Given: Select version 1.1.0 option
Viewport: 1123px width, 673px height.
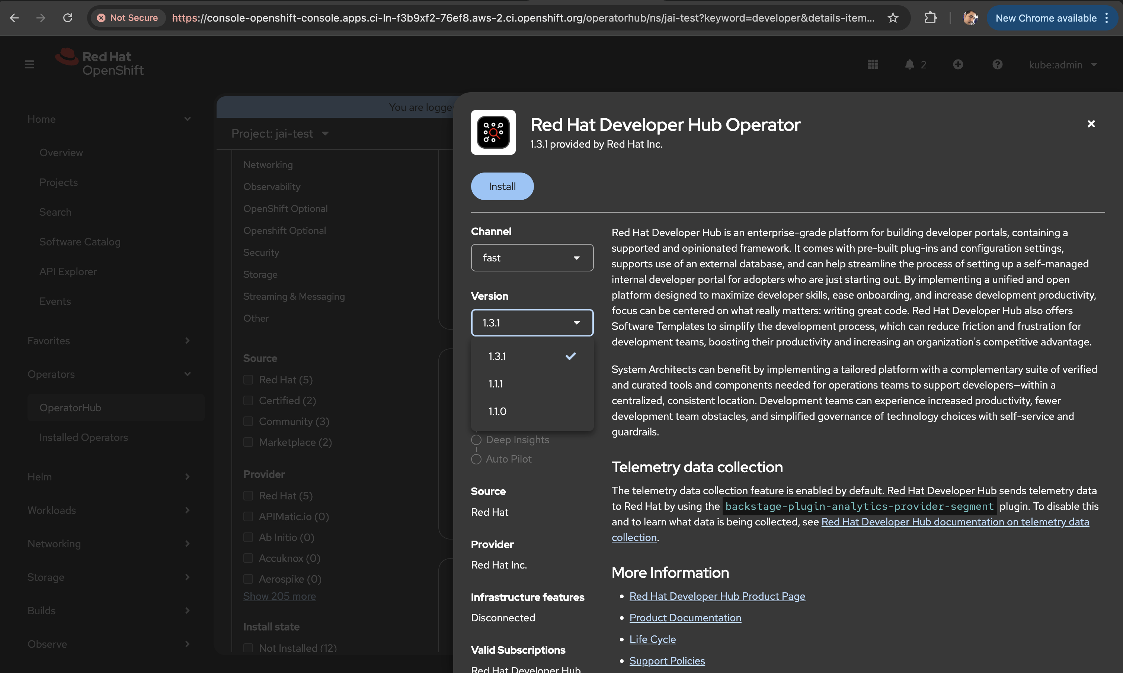Looking at the screenshot, I should (x=497, y=411).
